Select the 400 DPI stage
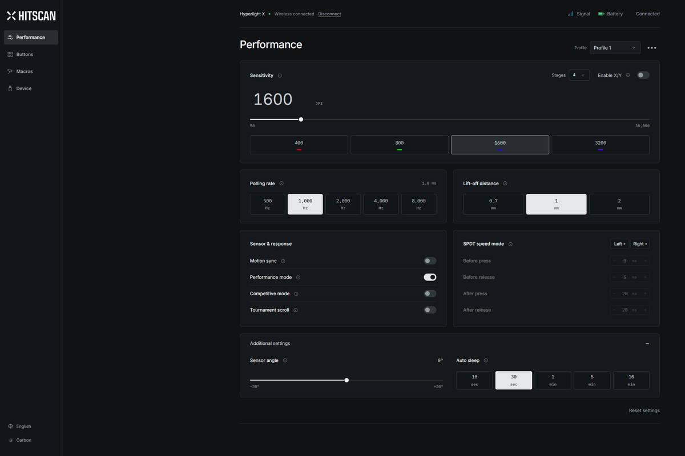 (x=299, y=145)
